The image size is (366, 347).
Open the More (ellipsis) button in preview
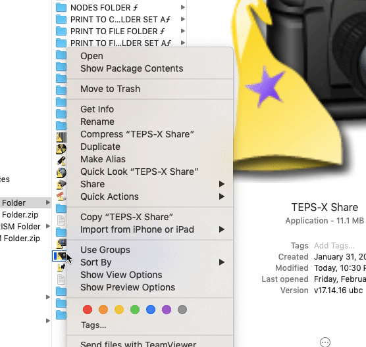point(325,342)
